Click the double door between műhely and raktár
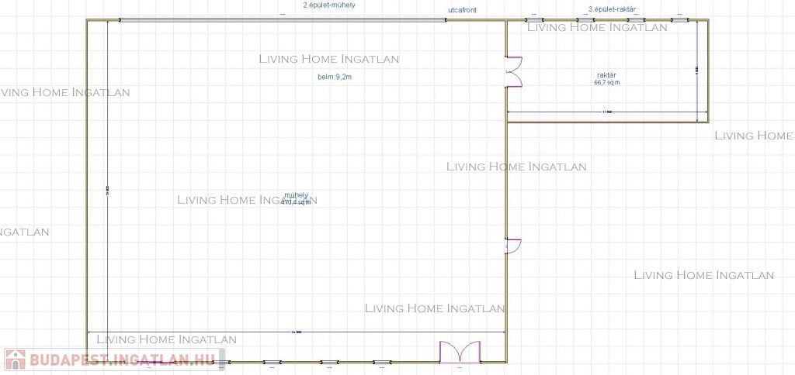 514,71
